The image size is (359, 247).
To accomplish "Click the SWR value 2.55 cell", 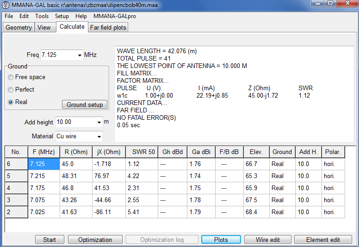I will (142, 200).
